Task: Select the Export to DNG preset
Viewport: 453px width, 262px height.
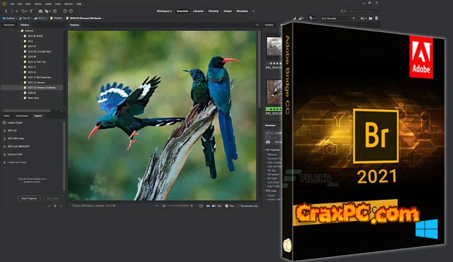Action: point(16,154)
